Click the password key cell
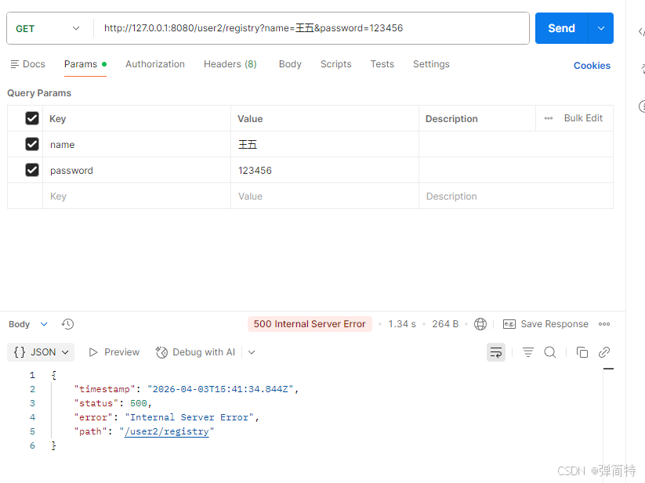 tap(136, 170)
